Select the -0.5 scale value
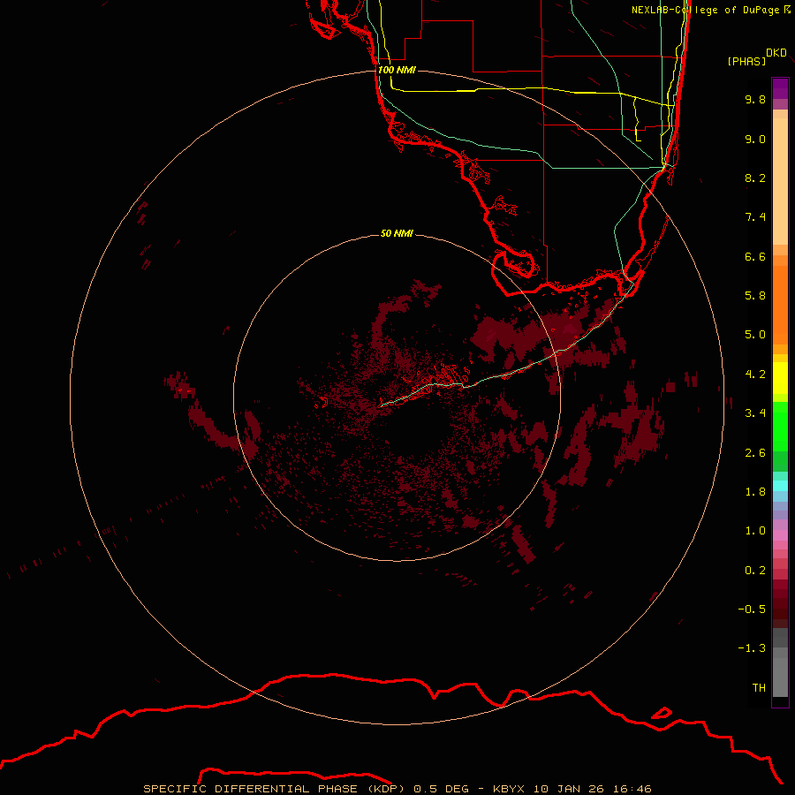Image resolution: width=795 pixels, height=795 pixels. [752, 609]
